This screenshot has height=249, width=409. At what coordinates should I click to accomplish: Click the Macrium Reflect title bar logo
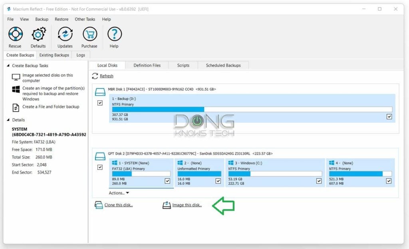(x=9, y=9)
